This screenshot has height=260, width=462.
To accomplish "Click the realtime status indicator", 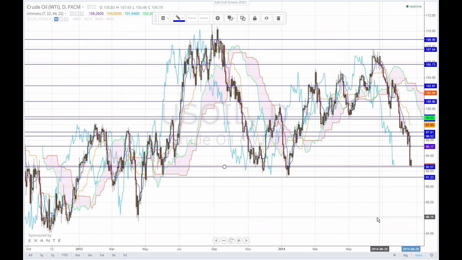I will (x=414, y=6).
